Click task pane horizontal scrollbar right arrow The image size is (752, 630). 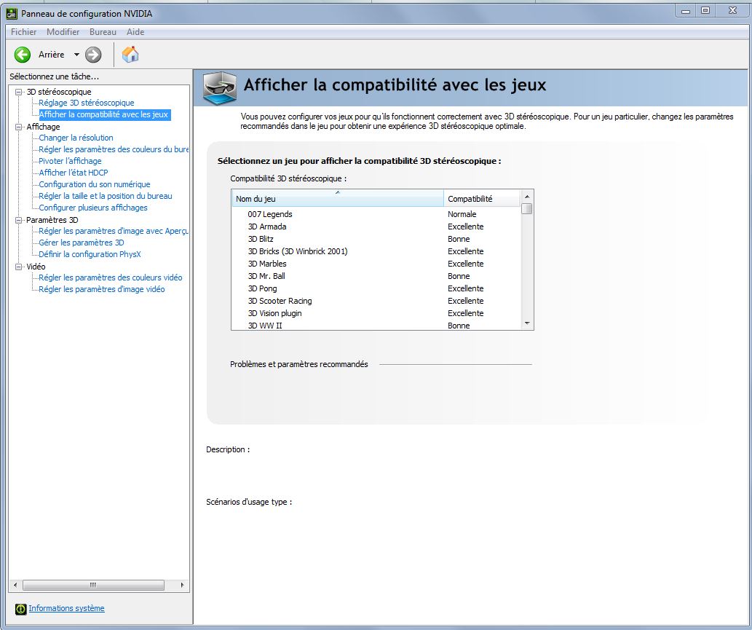pyautogui.click(x=182, y=585)
